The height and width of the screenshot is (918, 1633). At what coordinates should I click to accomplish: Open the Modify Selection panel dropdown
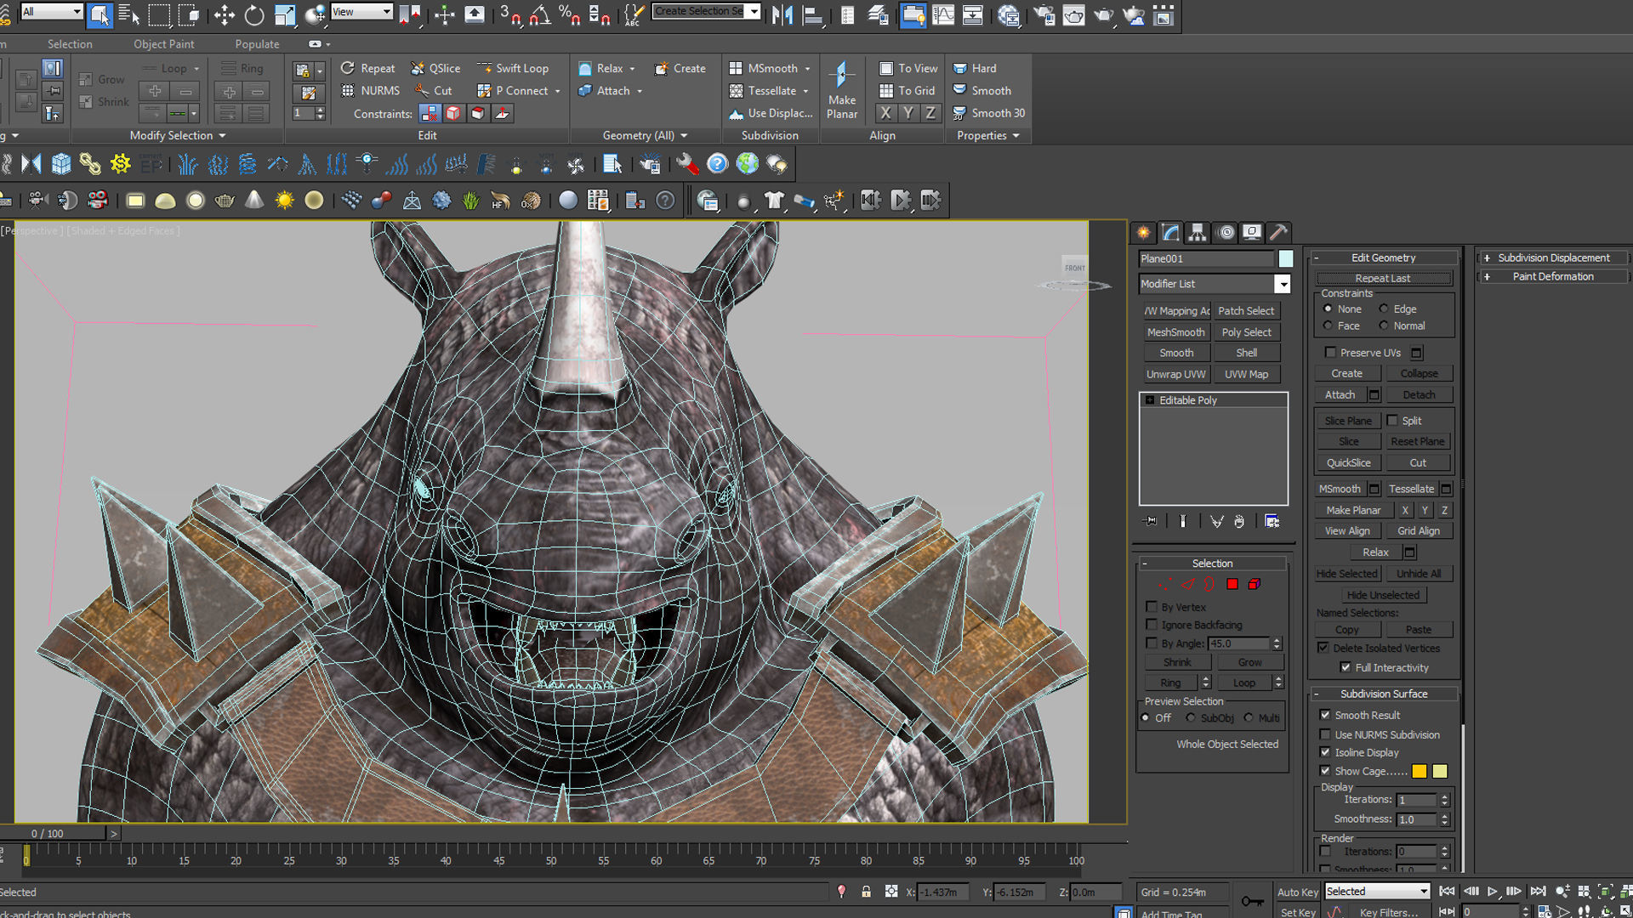tap(178, 135)
